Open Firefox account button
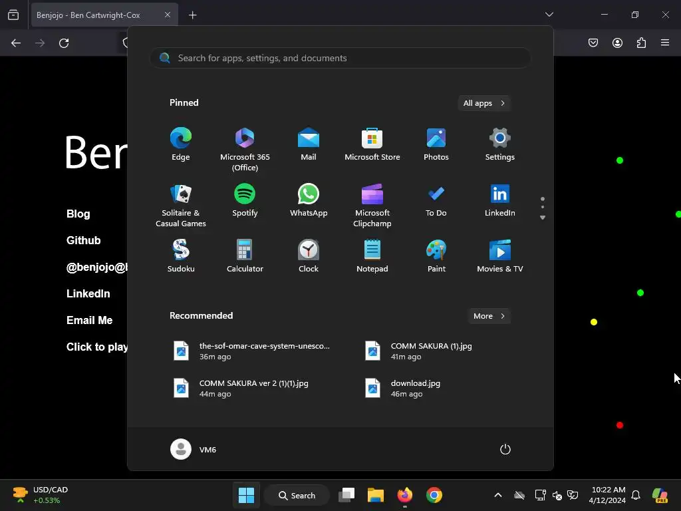The width and height of the screenshot is (681, 511). [617, 43]
